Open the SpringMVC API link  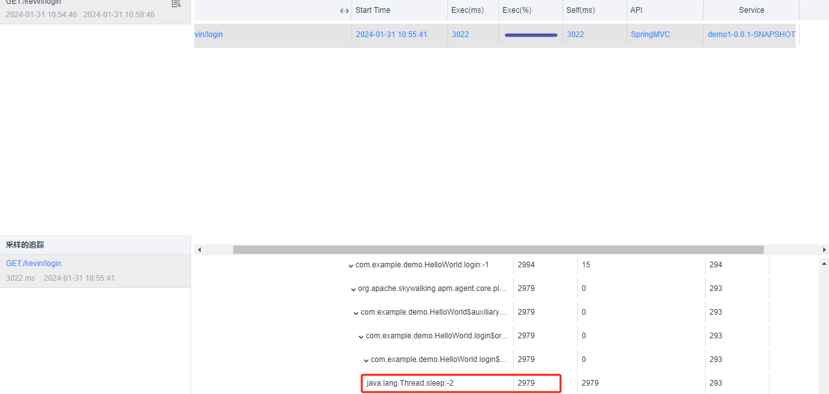tap(649, 34)
